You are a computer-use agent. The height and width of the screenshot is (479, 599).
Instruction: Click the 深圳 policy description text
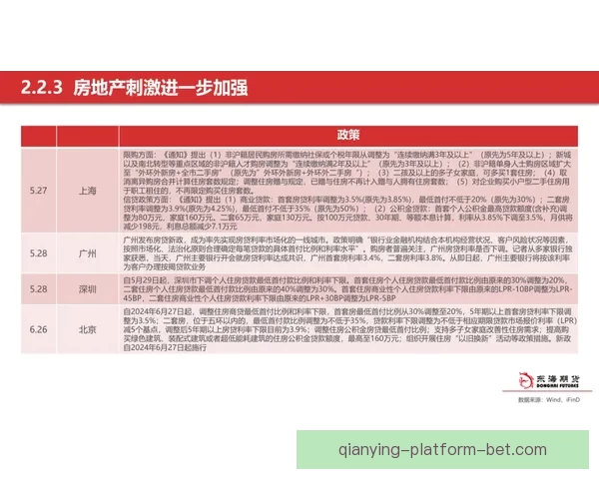tap(347, 289)
